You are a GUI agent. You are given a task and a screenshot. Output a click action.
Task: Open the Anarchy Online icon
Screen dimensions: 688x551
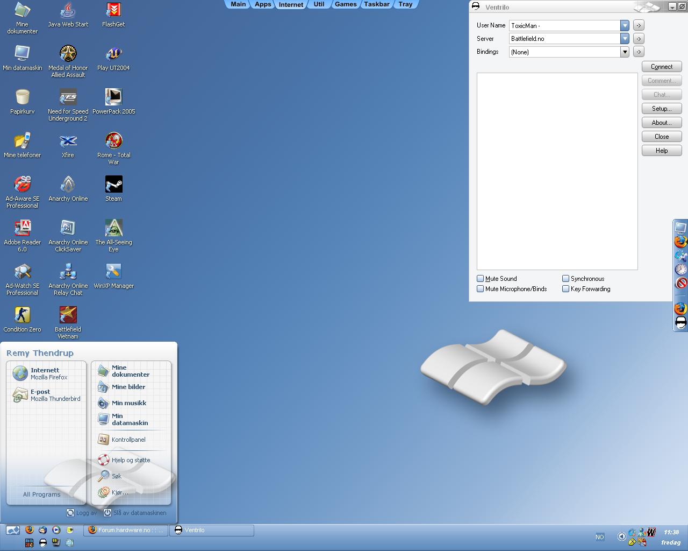[x=68, y=188]
